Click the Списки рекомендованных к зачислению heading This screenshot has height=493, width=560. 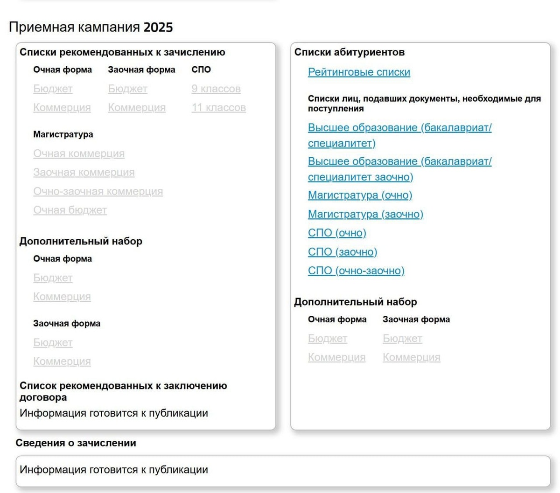[122, 52]
